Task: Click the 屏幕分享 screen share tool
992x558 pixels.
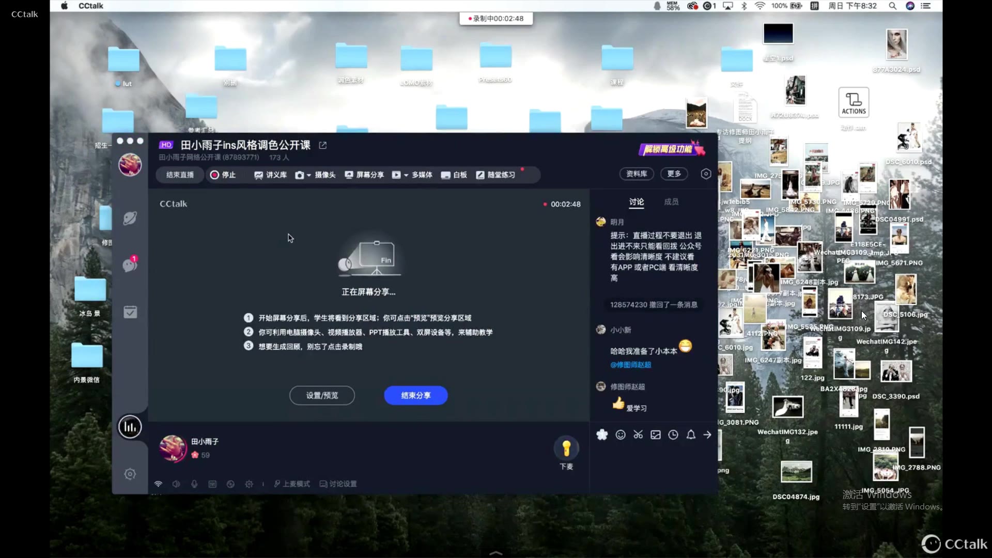Action: (x=364, y=175)
